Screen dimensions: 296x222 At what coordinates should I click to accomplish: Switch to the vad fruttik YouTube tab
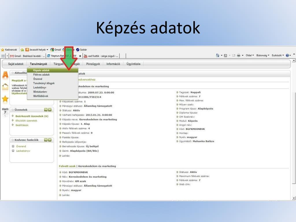[101, 56]
